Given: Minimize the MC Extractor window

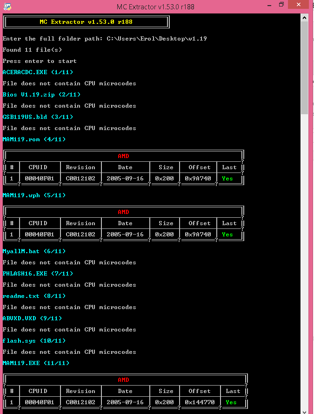Looking at the screenshot, I should (269, 5).
